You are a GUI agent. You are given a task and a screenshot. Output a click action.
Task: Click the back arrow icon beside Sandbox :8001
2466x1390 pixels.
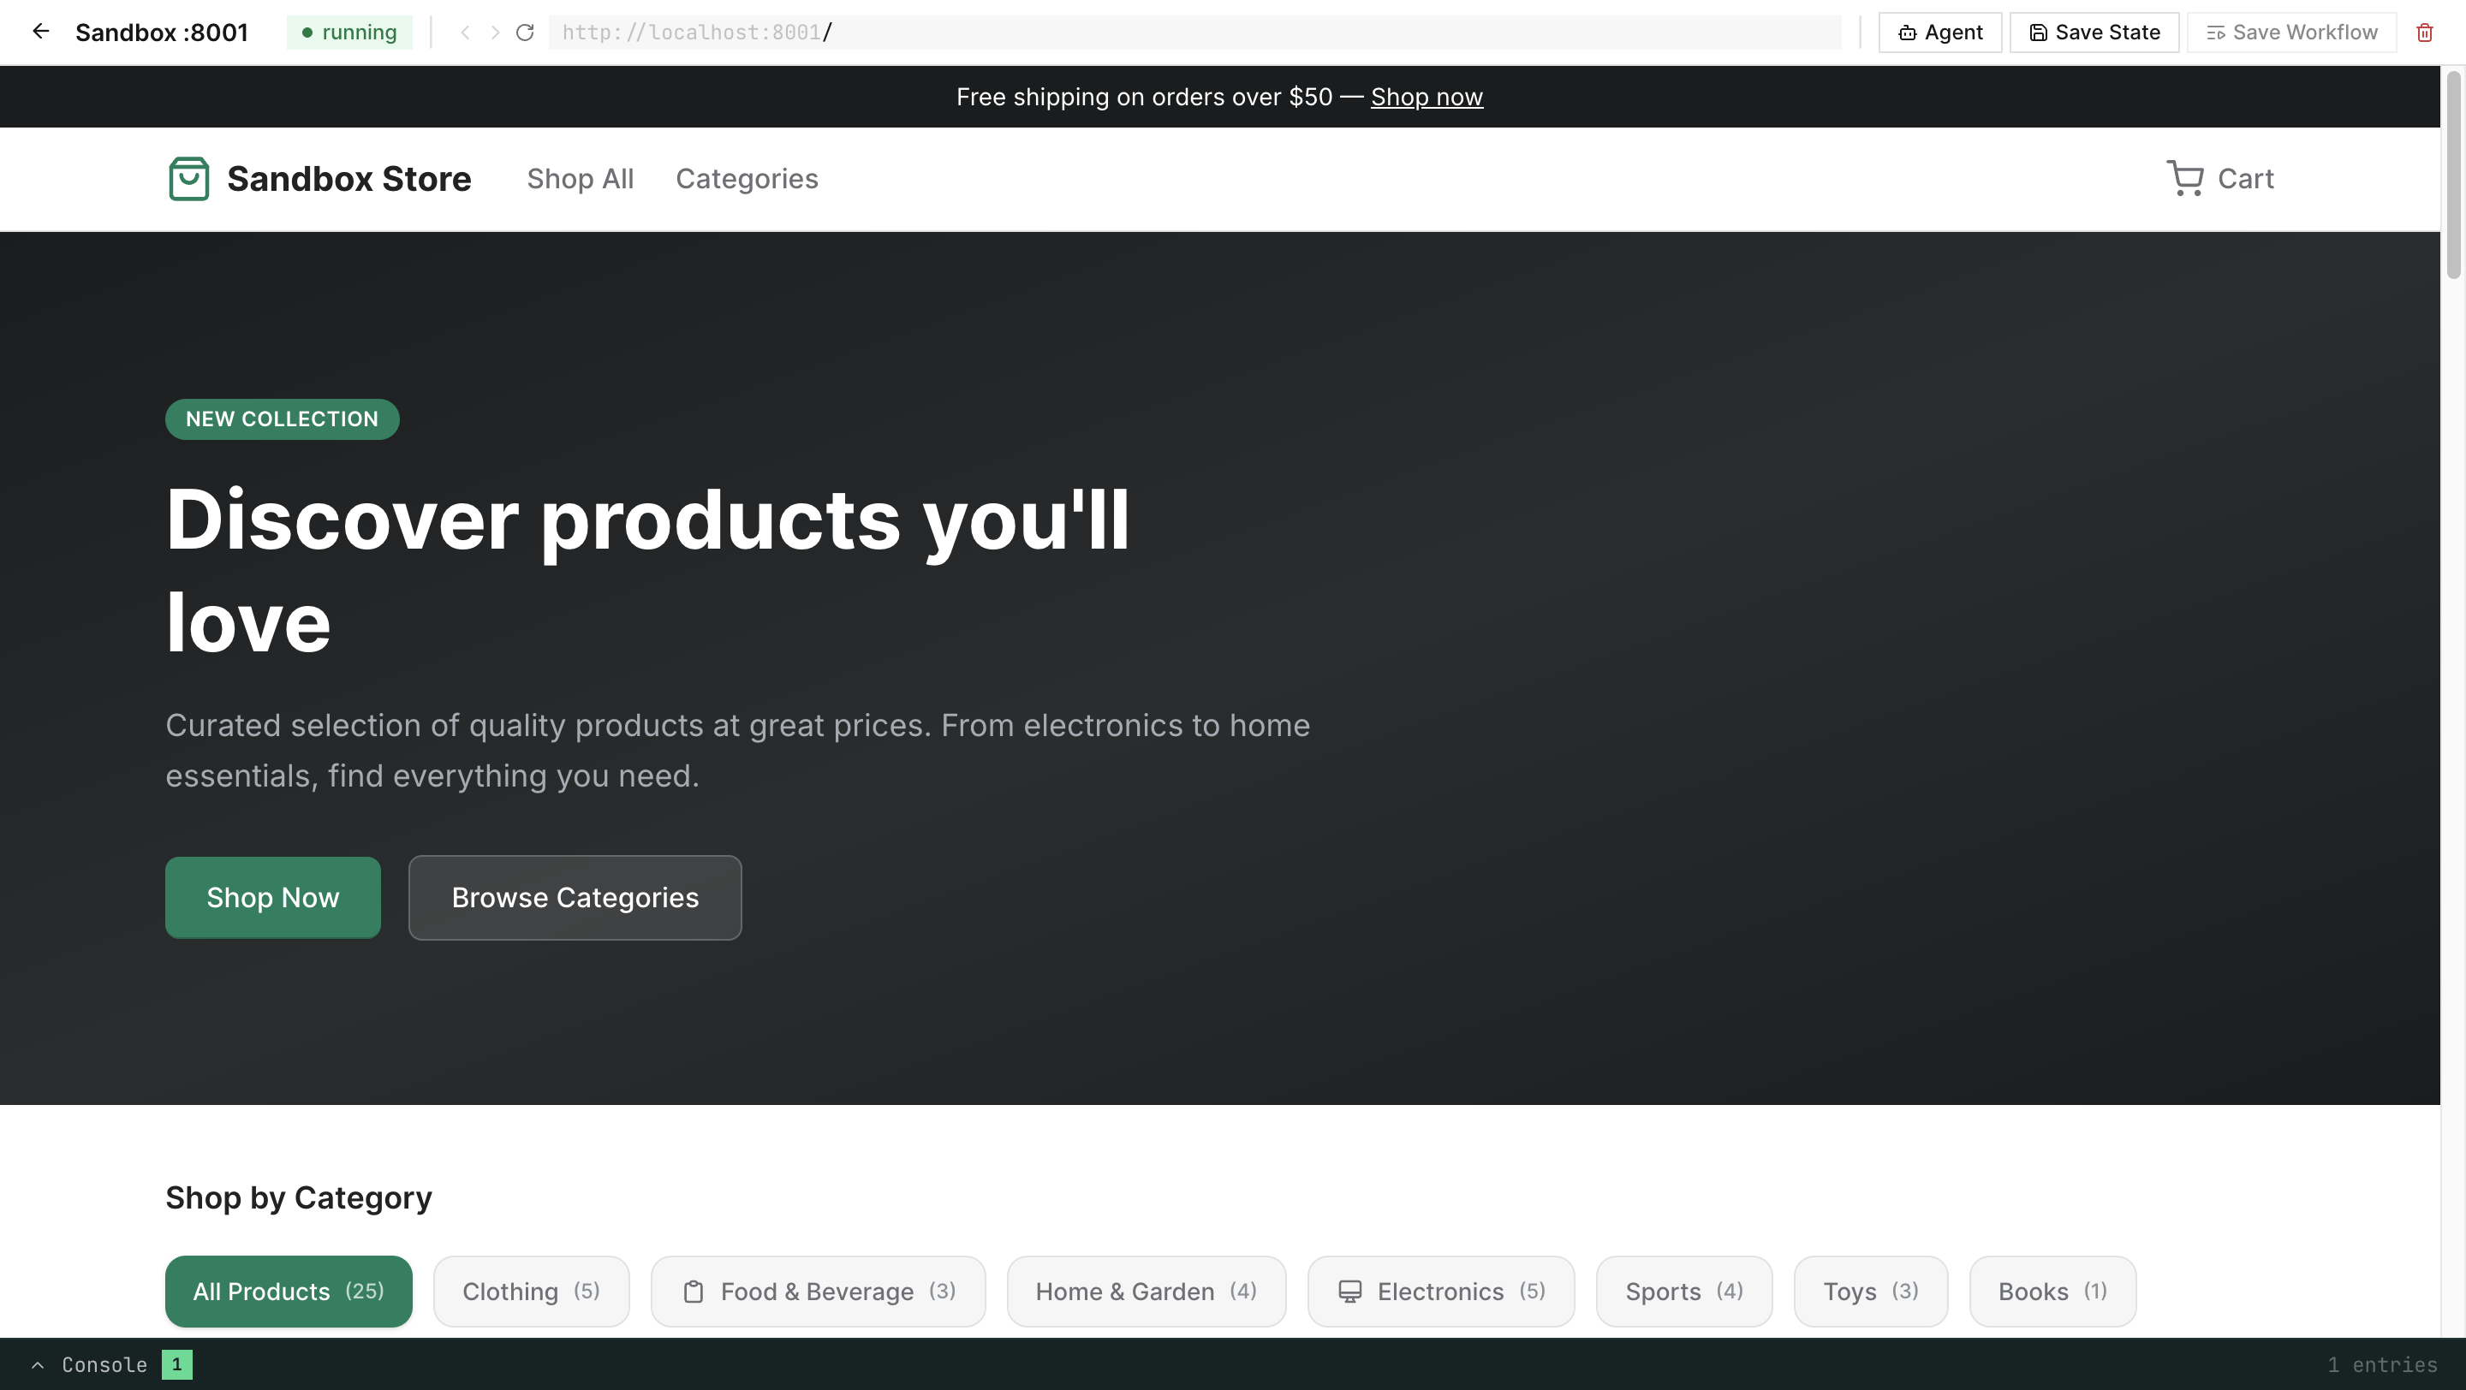(x=40, y=32)
